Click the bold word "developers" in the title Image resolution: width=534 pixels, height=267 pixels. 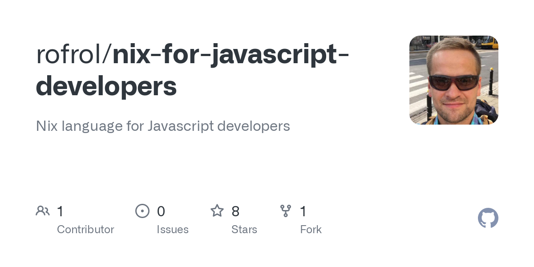(x=106, y=86)
